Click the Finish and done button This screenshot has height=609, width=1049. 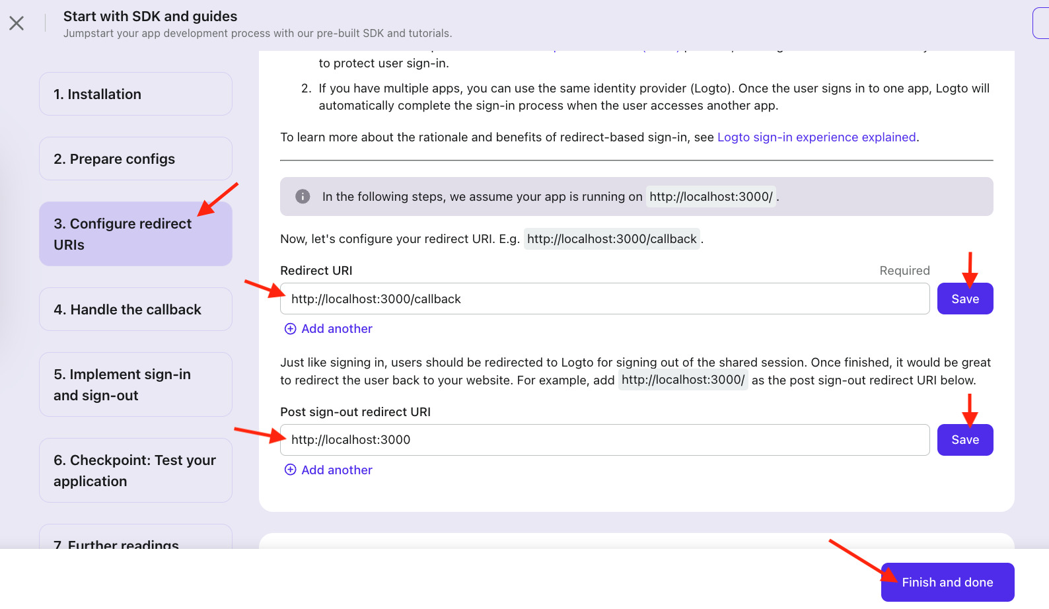pos(947,582)
